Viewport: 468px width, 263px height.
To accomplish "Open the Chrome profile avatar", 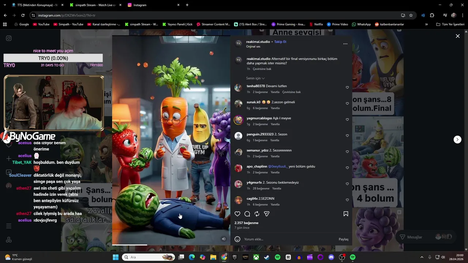I will point(454,15).
